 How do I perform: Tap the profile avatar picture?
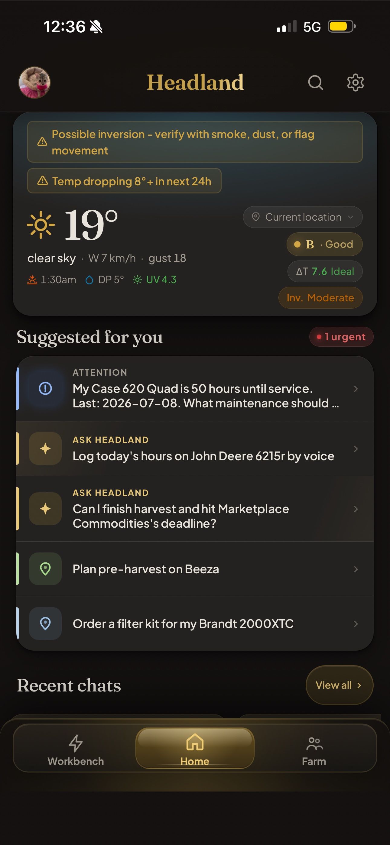coord(34,82)
